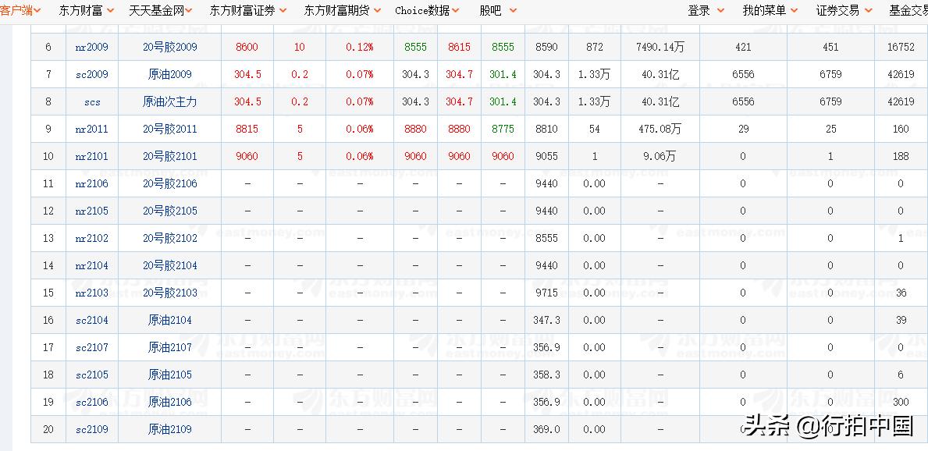The height and width of the screenshot is (451, 928).
Task: Open the sc2107 code link
Action: [x=92, y=347]
